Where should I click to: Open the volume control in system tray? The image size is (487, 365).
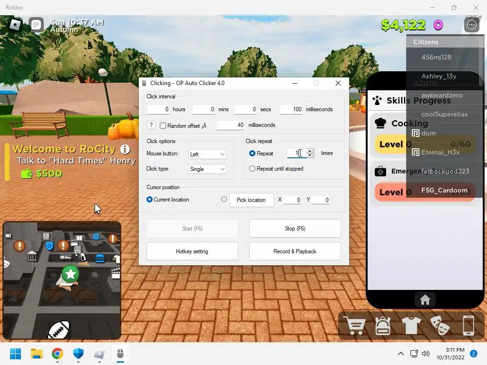[426, 354]
